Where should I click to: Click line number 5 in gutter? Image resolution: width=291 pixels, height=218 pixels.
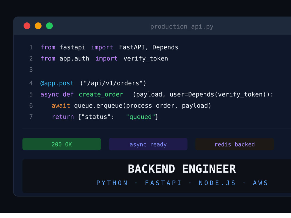pyautogui.click(x=31, y=94)
